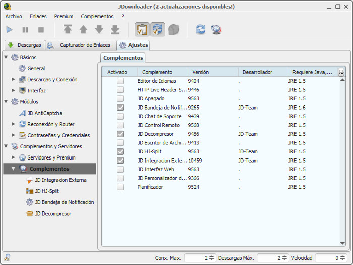Image resolution: width=353 pixels, height=265 pixels.
Task: Select JD Decompresor in sidebar tree
Action: pyautogui.click(x=48, y=213)
